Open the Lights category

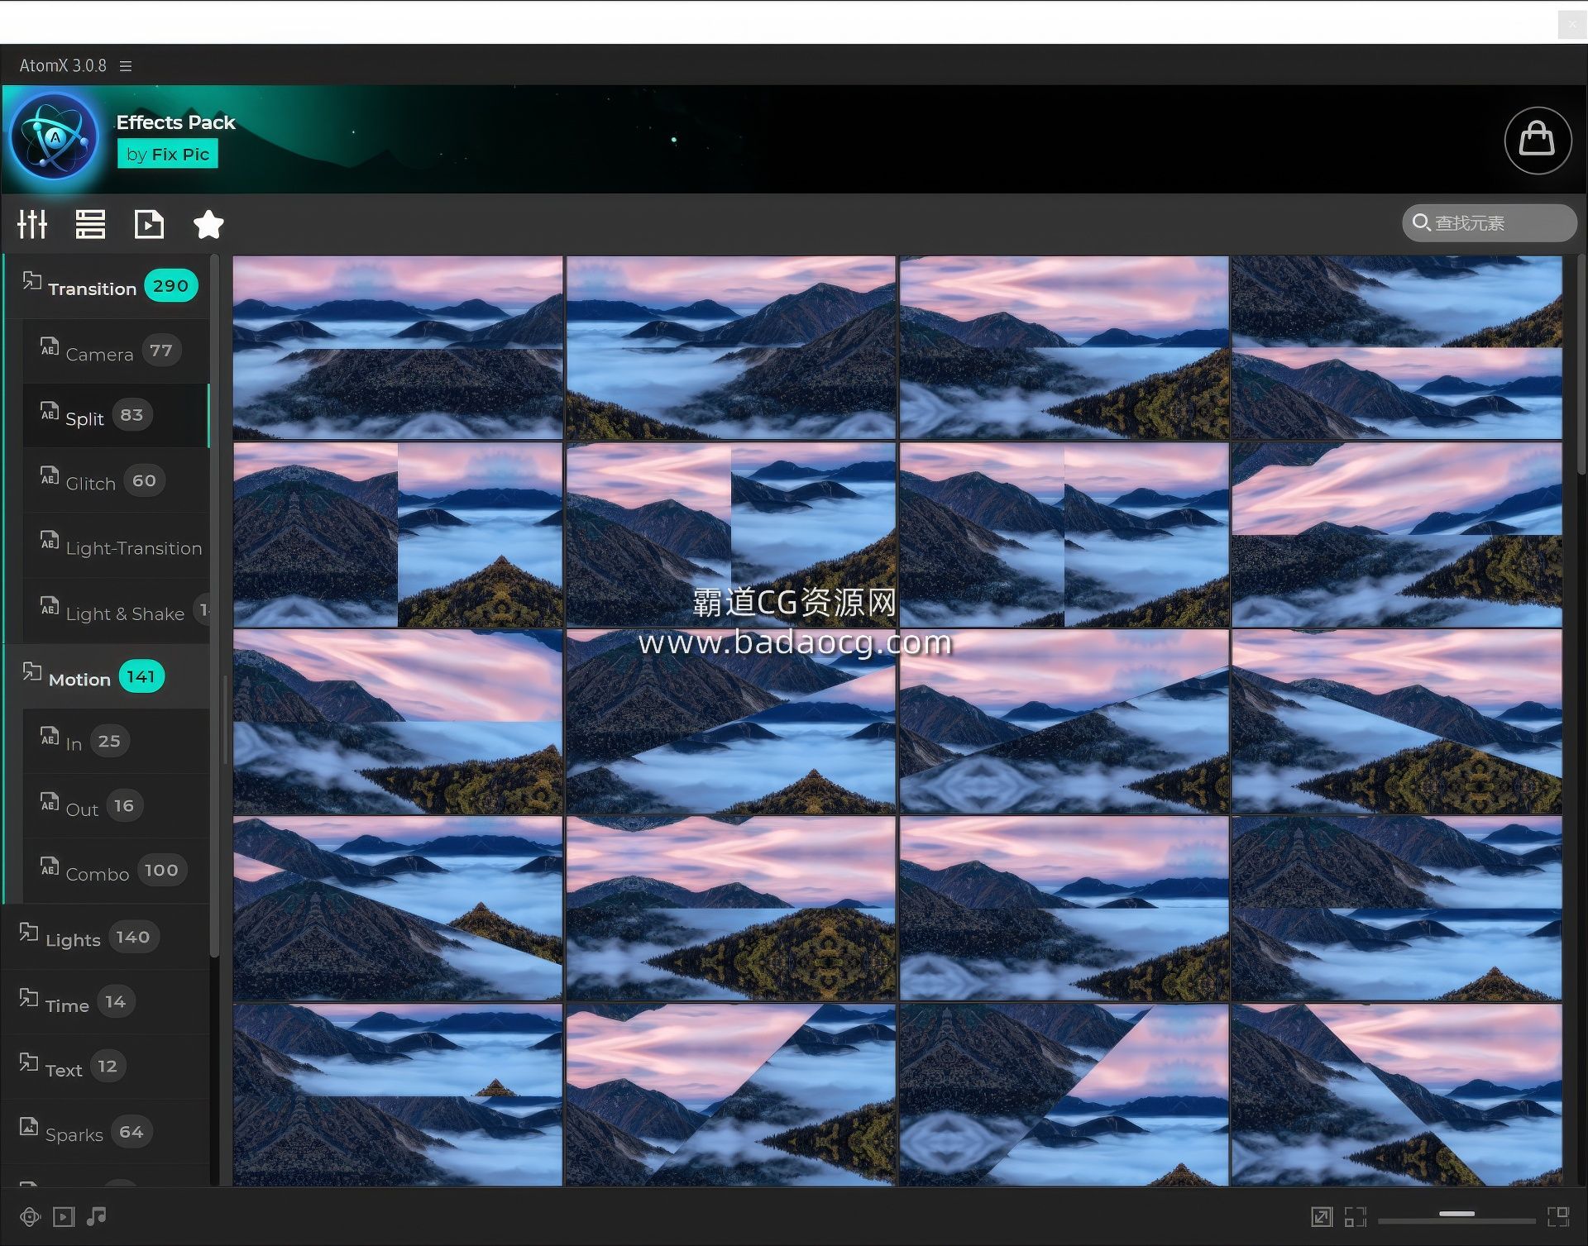(106, 938)
